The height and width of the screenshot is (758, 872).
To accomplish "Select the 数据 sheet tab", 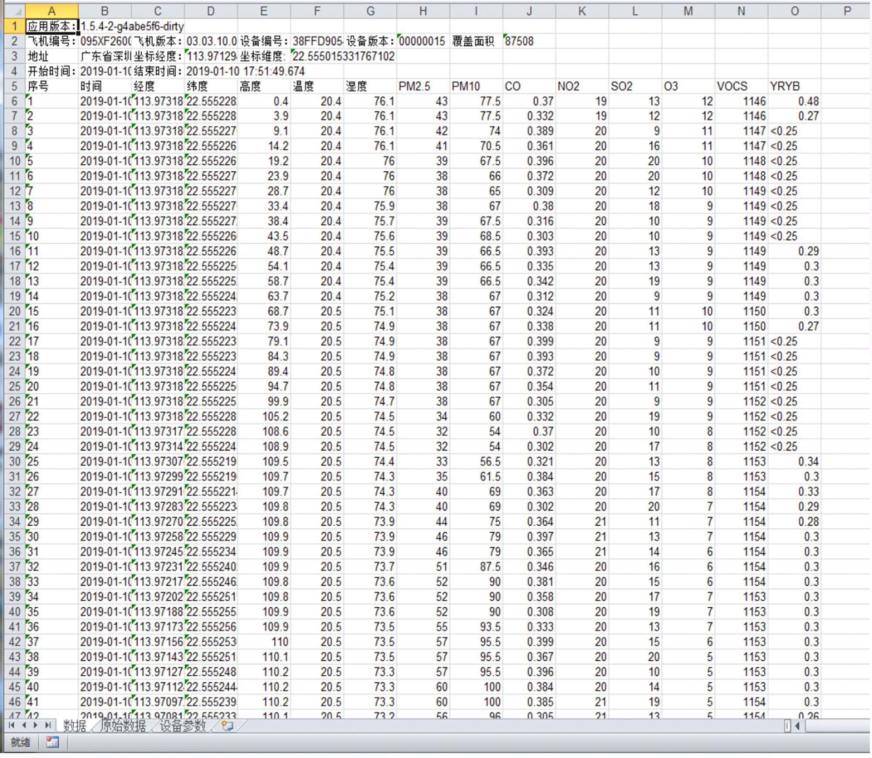I will 75,726.
